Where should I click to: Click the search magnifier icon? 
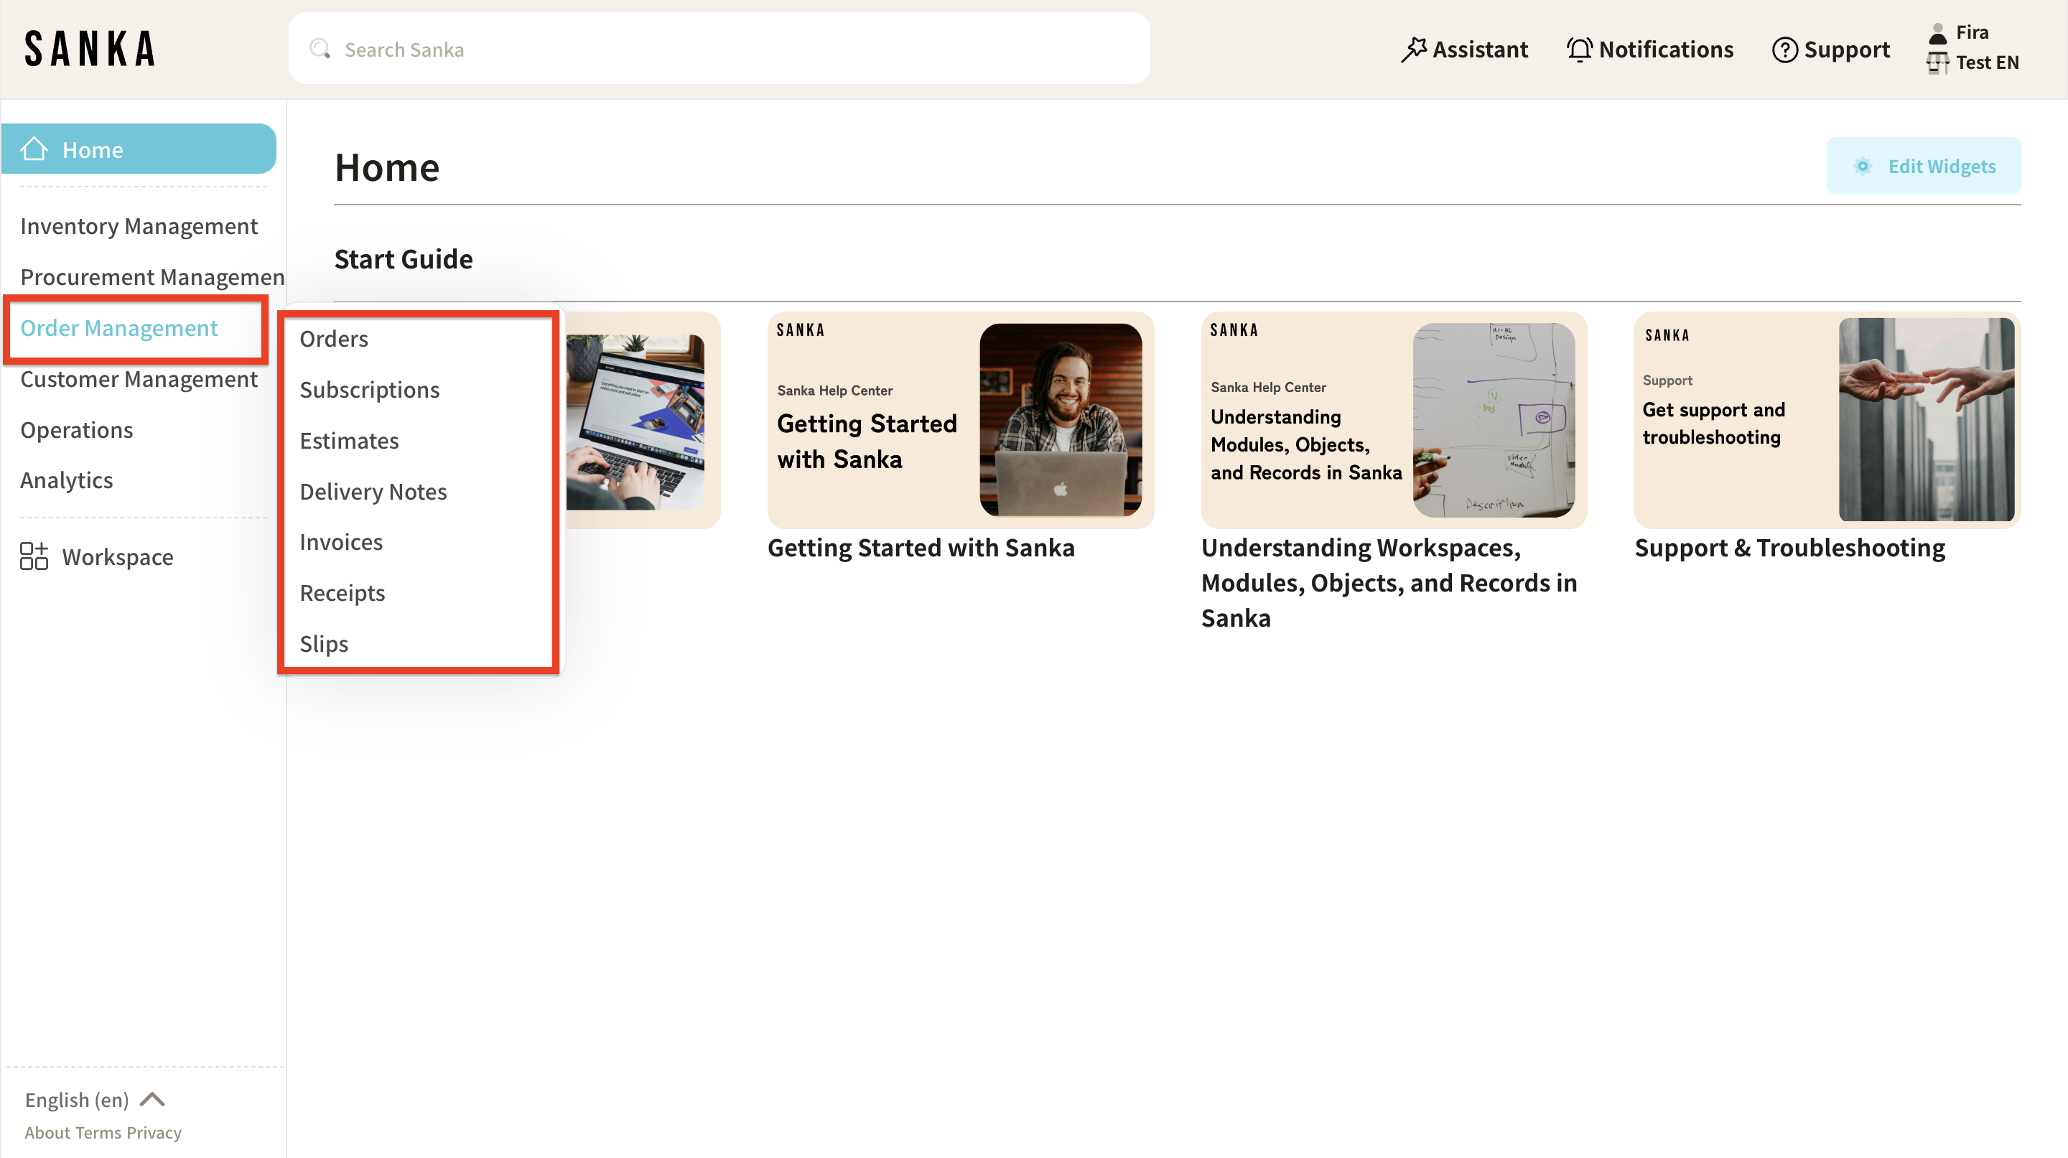(320, 49)
